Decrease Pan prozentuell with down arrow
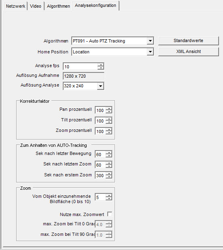The image size is (223, 250). pos(109,111)
